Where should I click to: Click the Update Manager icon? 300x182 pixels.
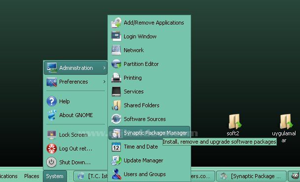(x=116, y=160)
